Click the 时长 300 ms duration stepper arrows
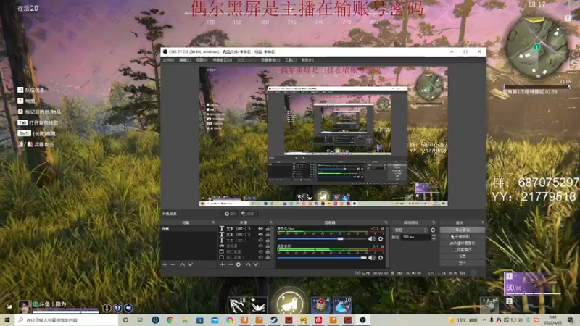 click(x=434, y=237)
